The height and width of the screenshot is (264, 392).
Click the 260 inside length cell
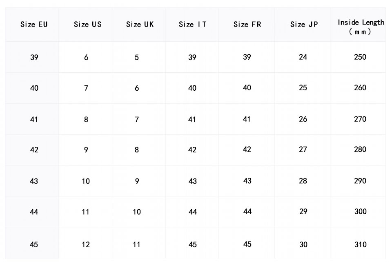pos(360,88)
